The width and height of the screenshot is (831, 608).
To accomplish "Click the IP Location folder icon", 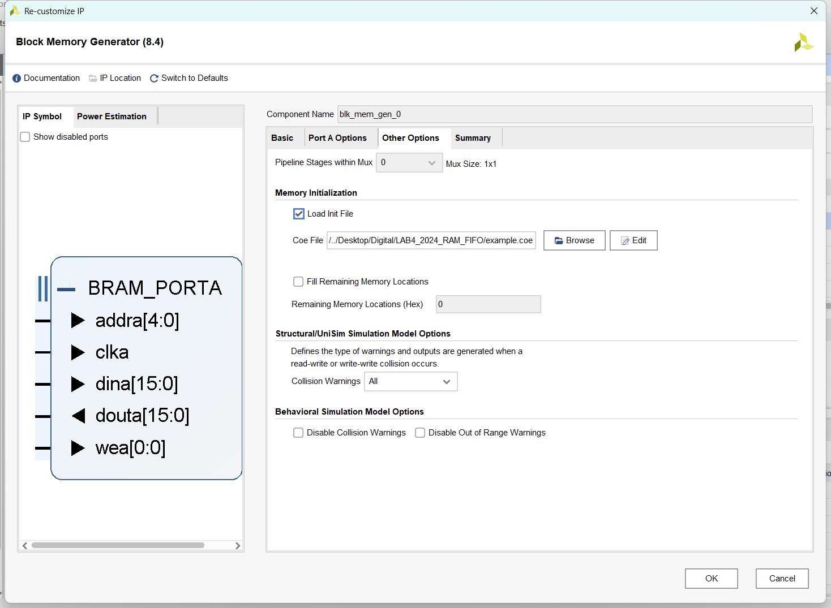I will 93,78.
